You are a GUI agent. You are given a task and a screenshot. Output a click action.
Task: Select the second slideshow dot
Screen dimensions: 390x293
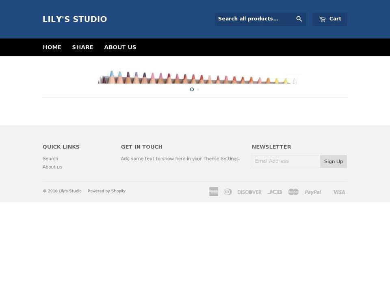point(198,89)
